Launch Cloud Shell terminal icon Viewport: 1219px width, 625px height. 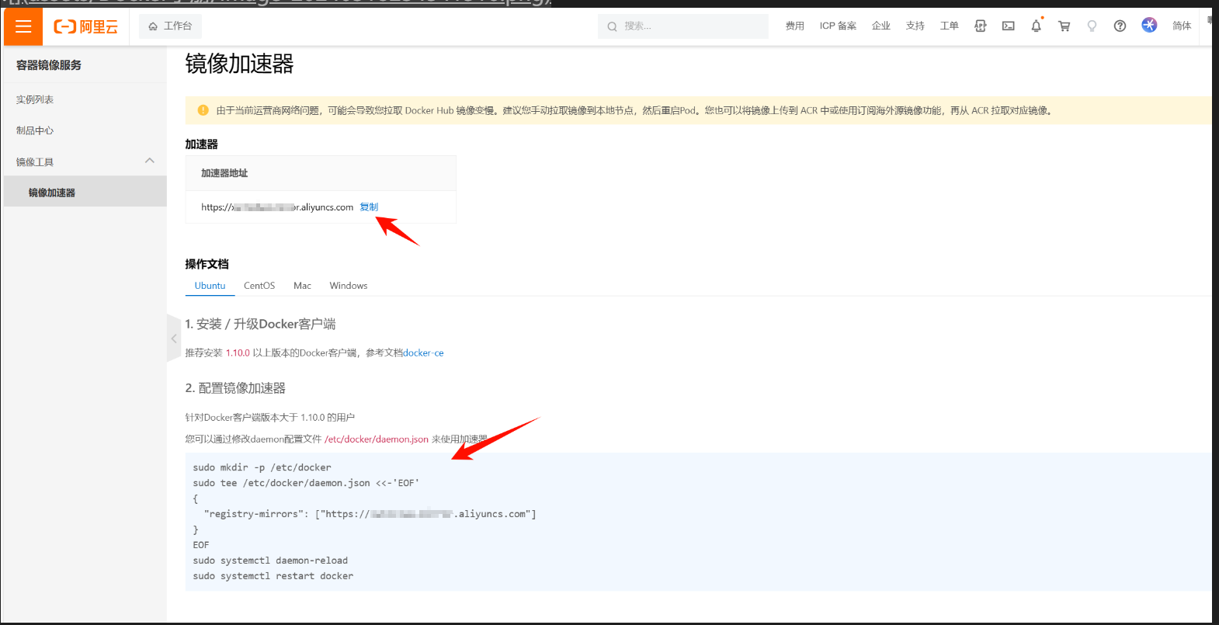[x=1008, y=26]
